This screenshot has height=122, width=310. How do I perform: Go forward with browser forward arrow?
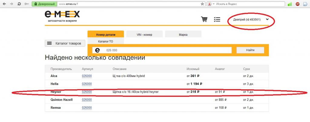click(12, 4)
